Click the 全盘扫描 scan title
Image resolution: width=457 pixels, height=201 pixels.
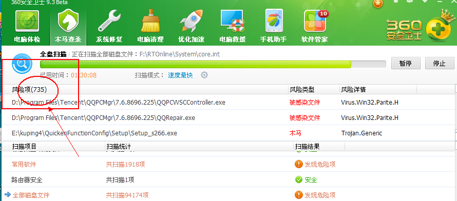53,54
